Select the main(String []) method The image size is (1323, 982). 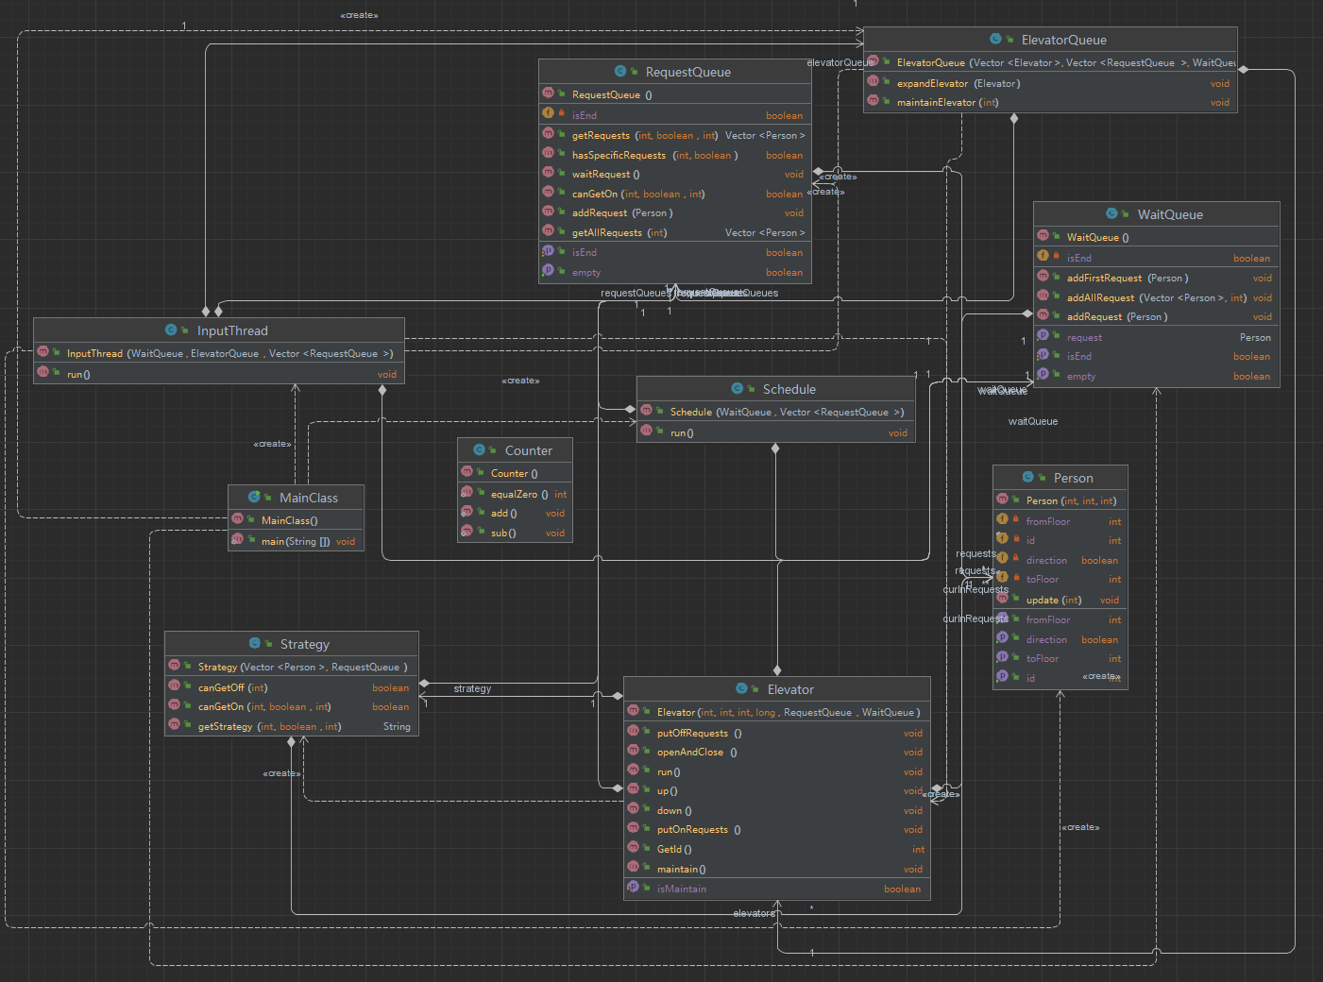296,541
